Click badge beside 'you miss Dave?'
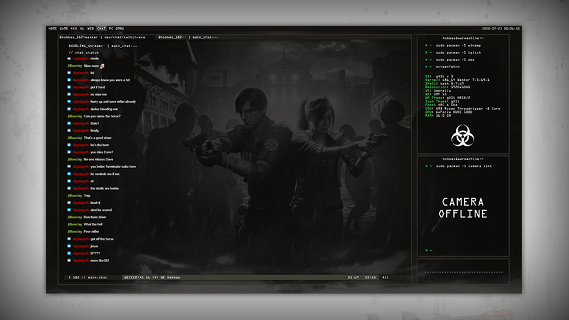 (x=69, y=152)
